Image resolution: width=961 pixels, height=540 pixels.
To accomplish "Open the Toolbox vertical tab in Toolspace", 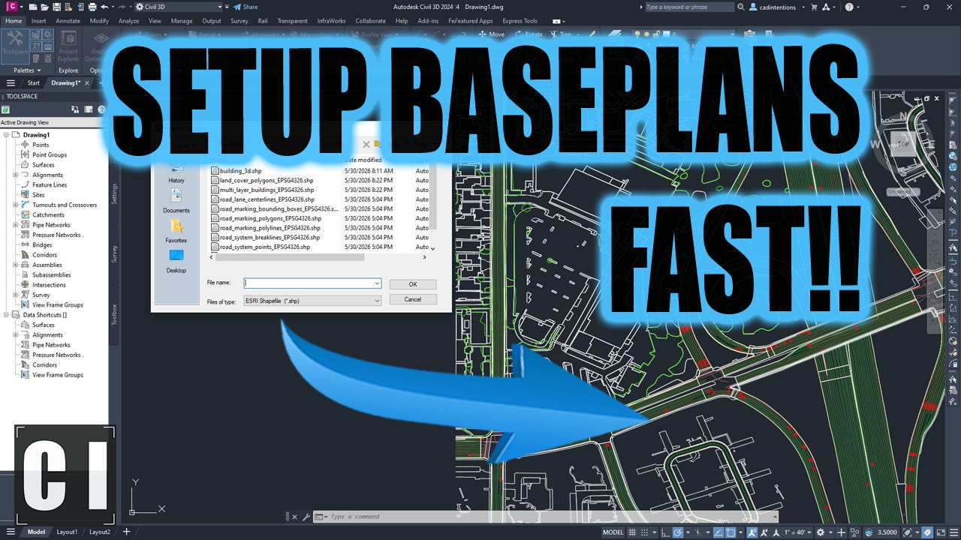I will [x=114, y=313].
